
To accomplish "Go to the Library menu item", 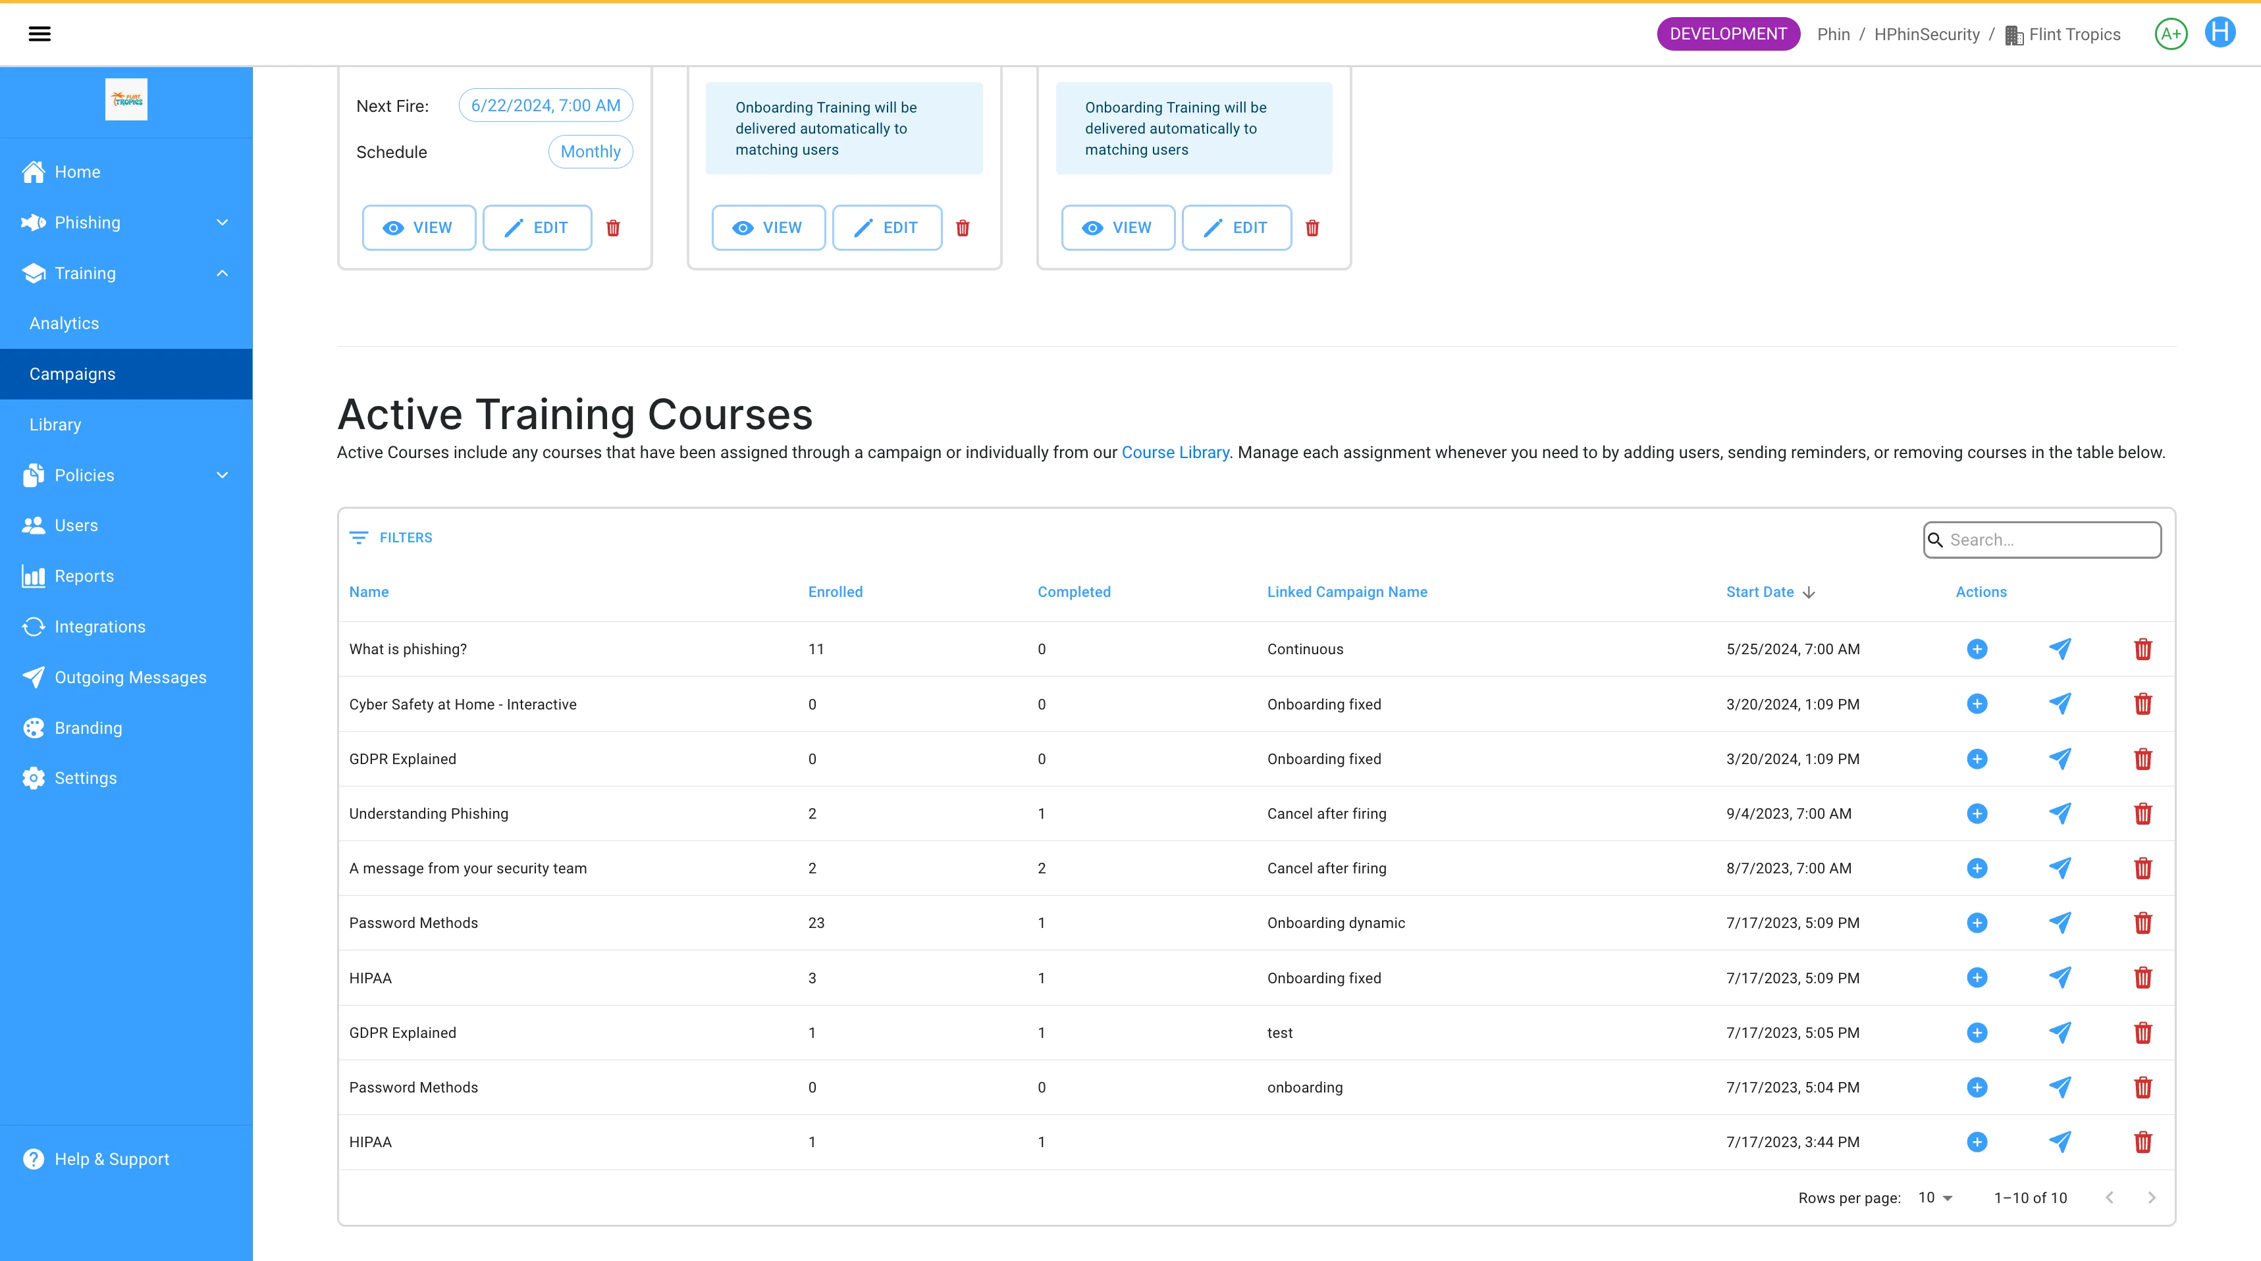I will pyautogui.click(x=55, y=425).
